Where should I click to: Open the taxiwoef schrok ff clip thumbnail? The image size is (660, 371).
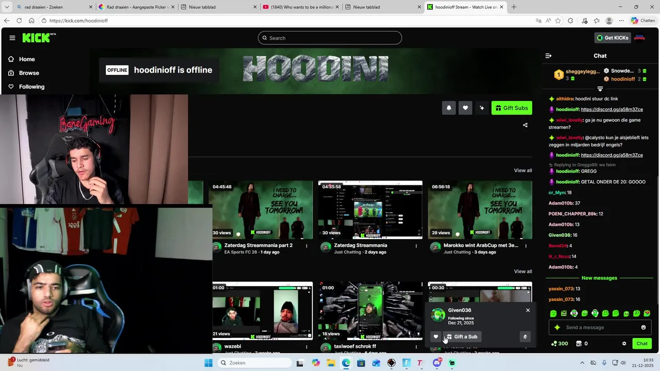click(x=370, y=311)
